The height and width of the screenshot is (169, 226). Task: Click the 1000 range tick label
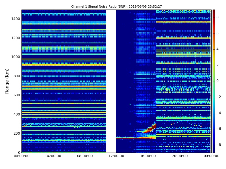click(x=16, y=57)
